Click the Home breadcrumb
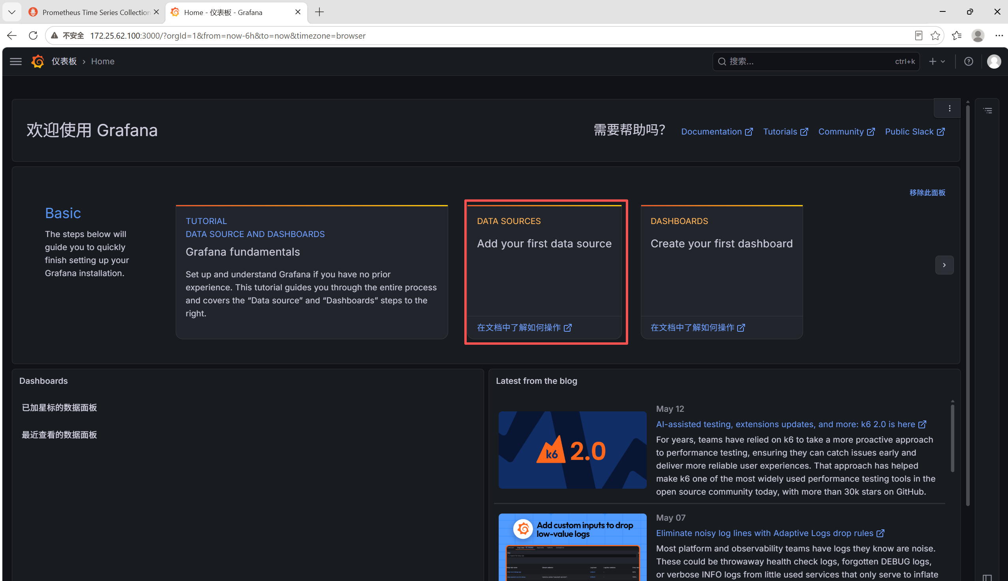 point(103,62)
